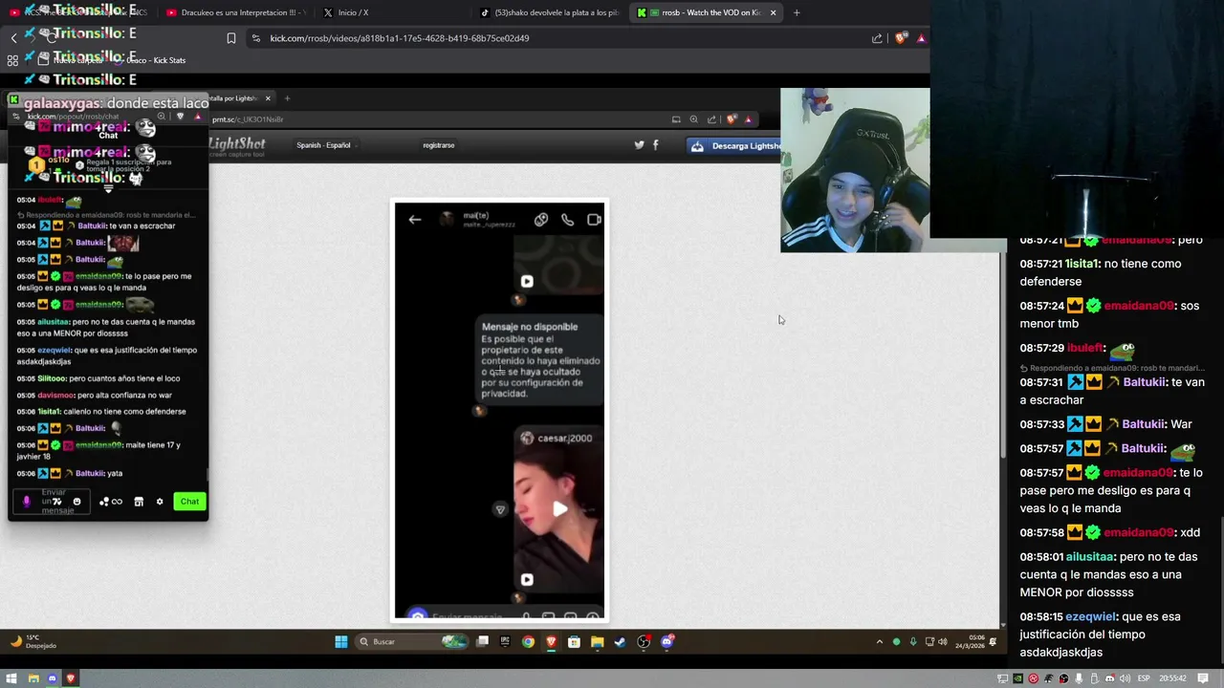Open the 'Kick Stats' bookmark
Screen dimensions: 1224x688
(x=157, y=60)
